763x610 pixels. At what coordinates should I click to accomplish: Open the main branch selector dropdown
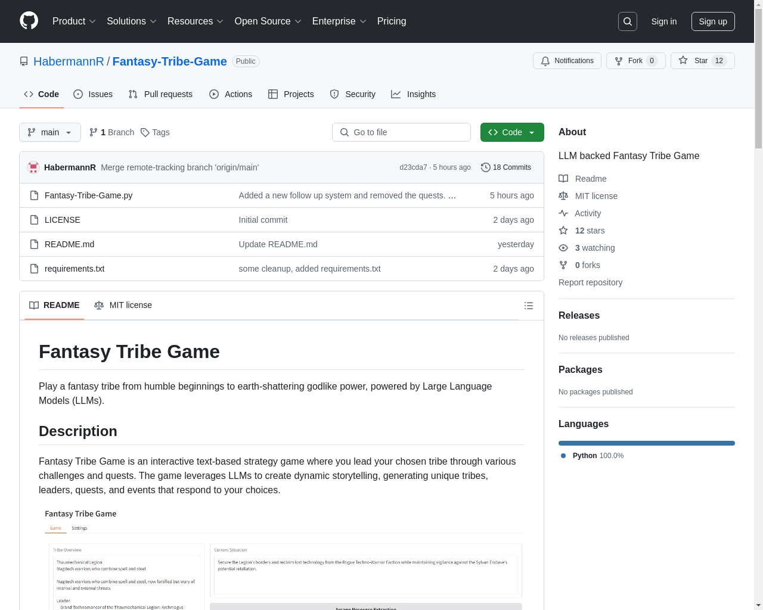[x=50, y=132]
